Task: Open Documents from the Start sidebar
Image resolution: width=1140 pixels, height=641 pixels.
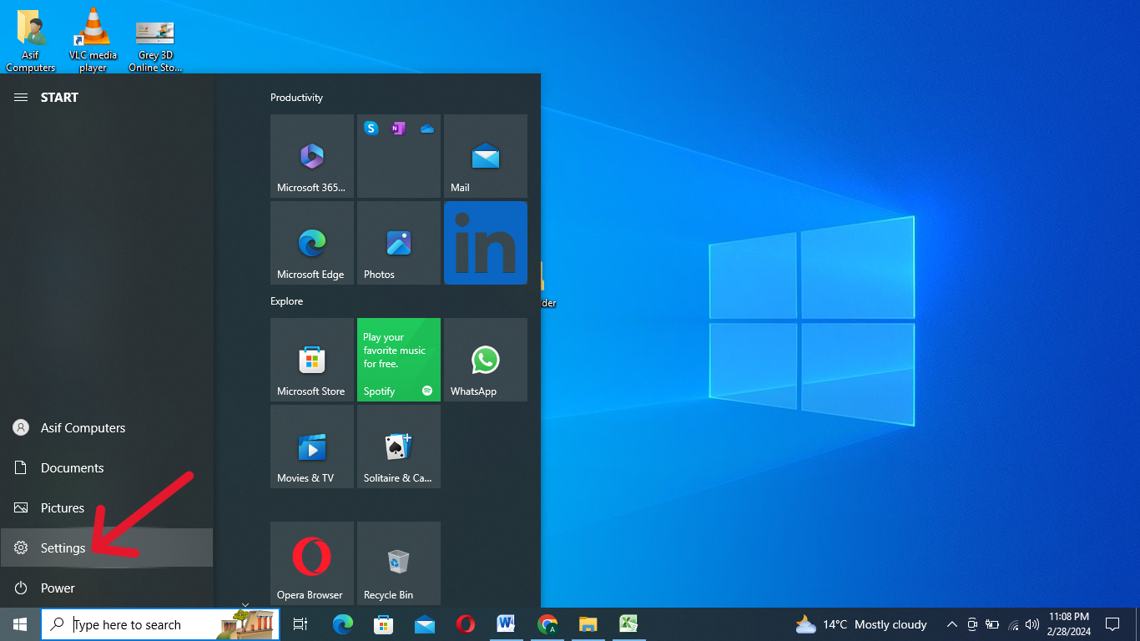Action: [72, 468]
